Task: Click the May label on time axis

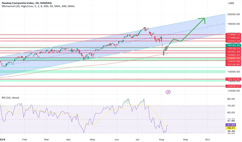Action: [92, 139]
